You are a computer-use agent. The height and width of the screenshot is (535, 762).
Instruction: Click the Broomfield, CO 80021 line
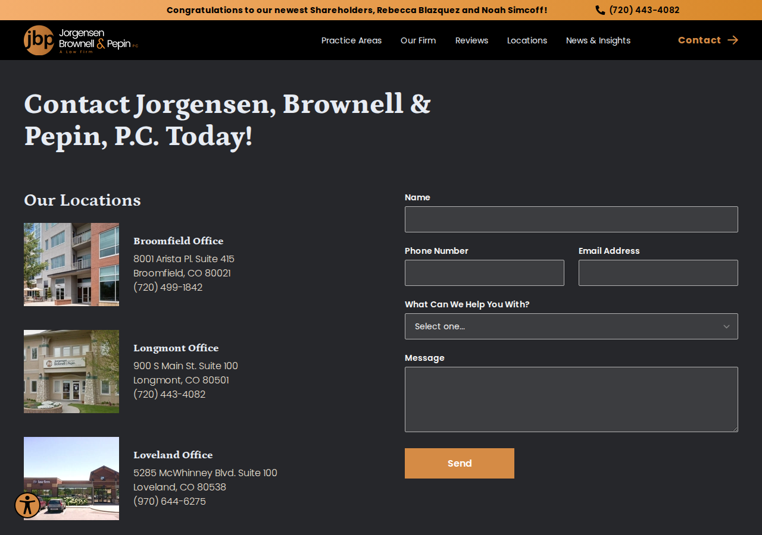pos(182,273)
